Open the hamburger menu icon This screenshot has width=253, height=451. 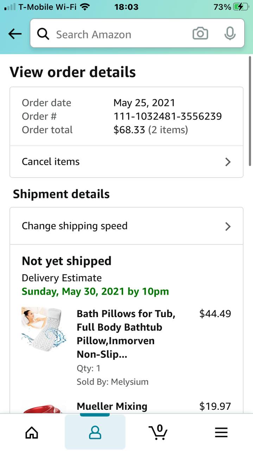point(221,432)
